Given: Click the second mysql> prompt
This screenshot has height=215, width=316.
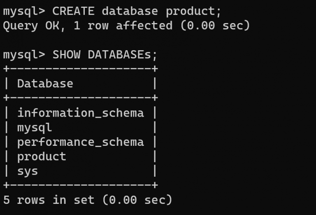Looking at the screenshot, I should pyautogui.click(x=24, y=55).
